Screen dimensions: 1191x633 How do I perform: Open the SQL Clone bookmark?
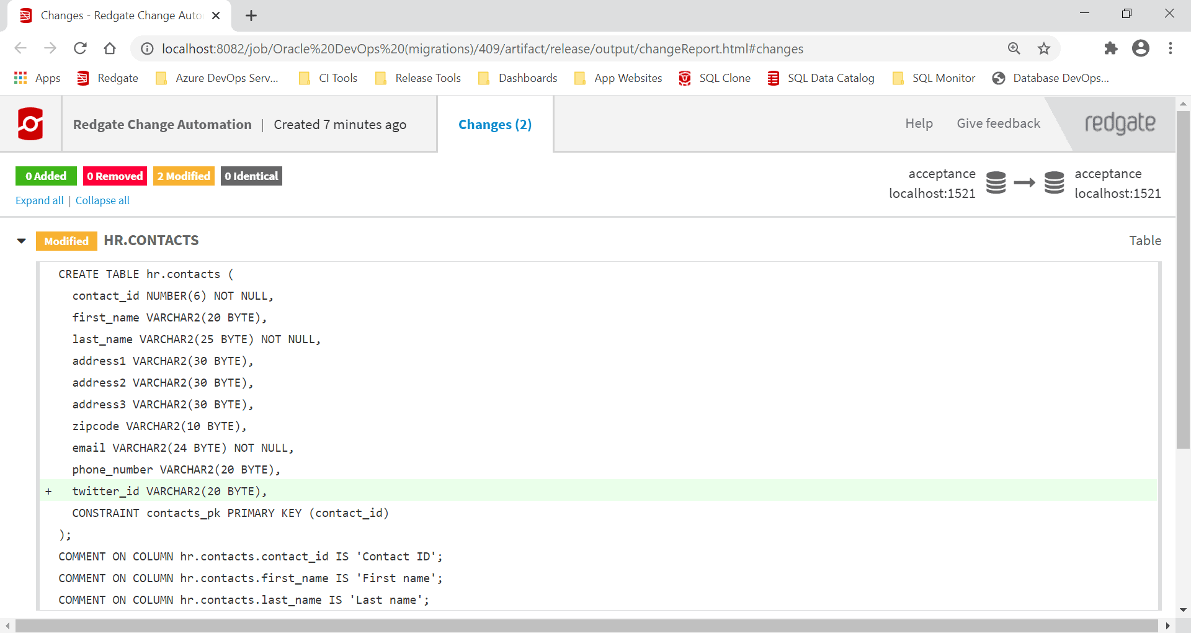[715, 78]
